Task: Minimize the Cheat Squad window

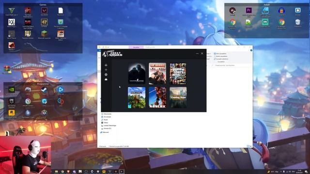Action: tap(197, 54)
